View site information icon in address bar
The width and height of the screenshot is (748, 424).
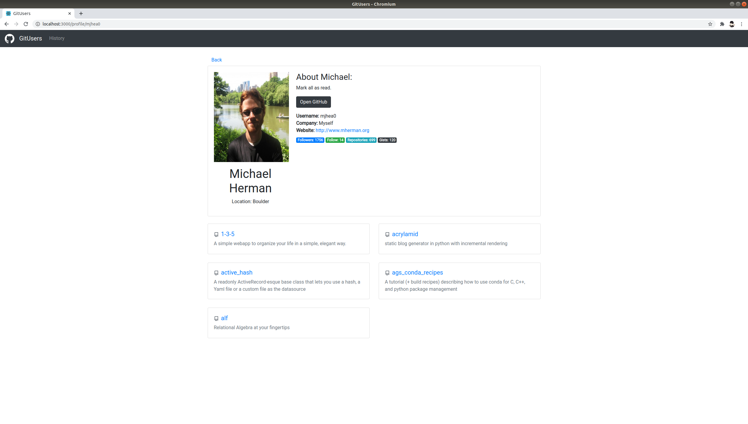point(38,24)
